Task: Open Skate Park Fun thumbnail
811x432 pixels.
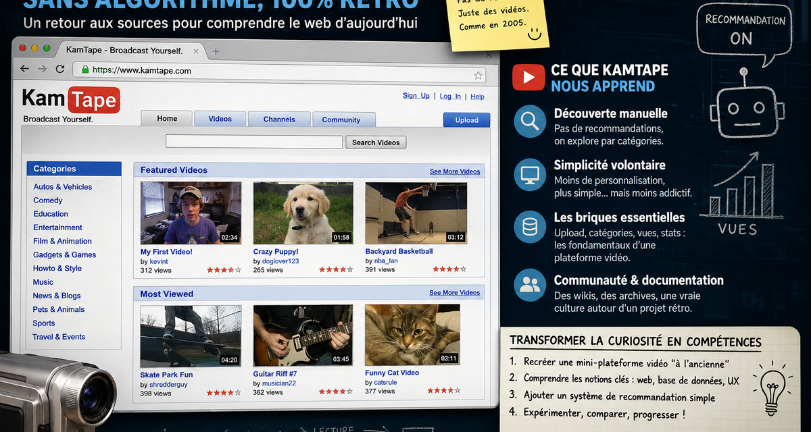Action: point(191,335)
